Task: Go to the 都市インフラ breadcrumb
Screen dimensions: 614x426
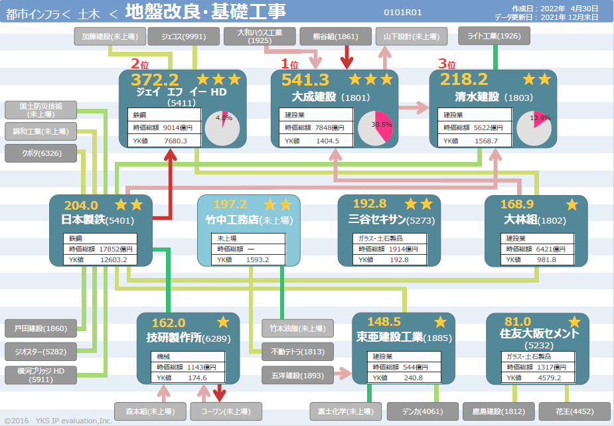Action: pyautogui.click(x=33, y=11)
